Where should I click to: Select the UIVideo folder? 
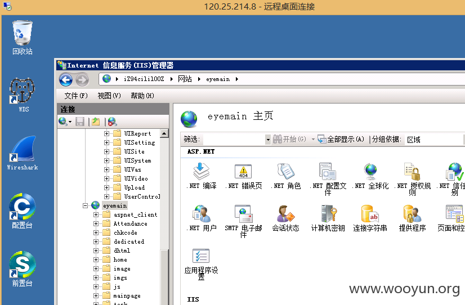pyautogui.click(x=136, y=178)
